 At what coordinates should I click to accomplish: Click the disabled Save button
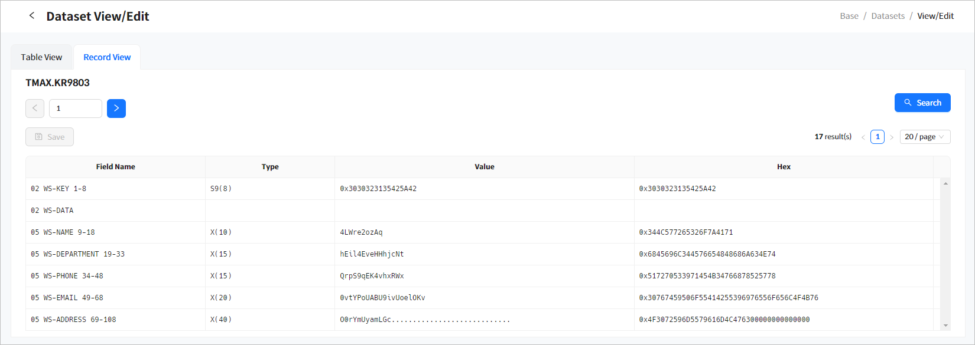pos(50,137)
